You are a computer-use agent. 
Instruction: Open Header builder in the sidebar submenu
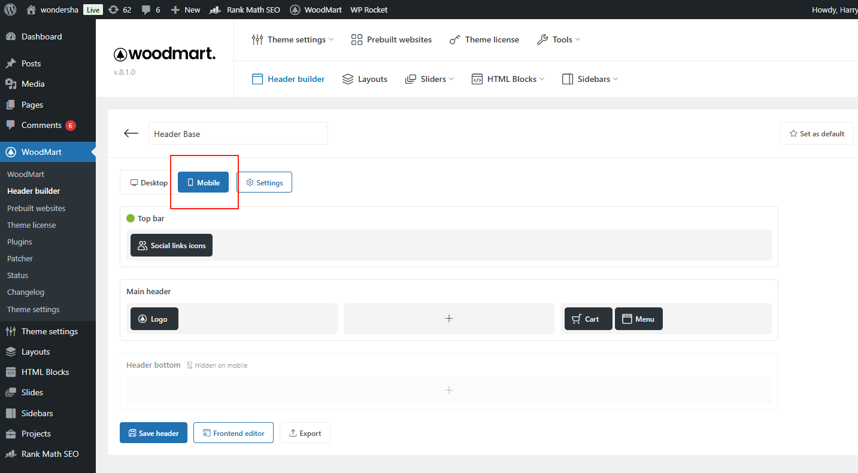(34, 191)
